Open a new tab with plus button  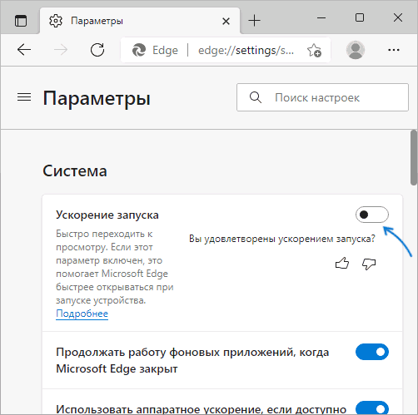coord(254,21)
